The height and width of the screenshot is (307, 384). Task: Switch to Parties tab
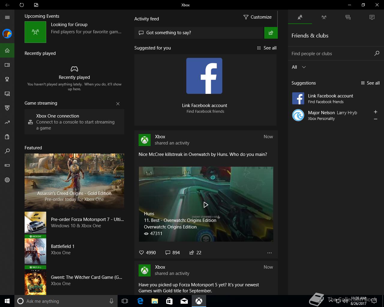point(324,17)
